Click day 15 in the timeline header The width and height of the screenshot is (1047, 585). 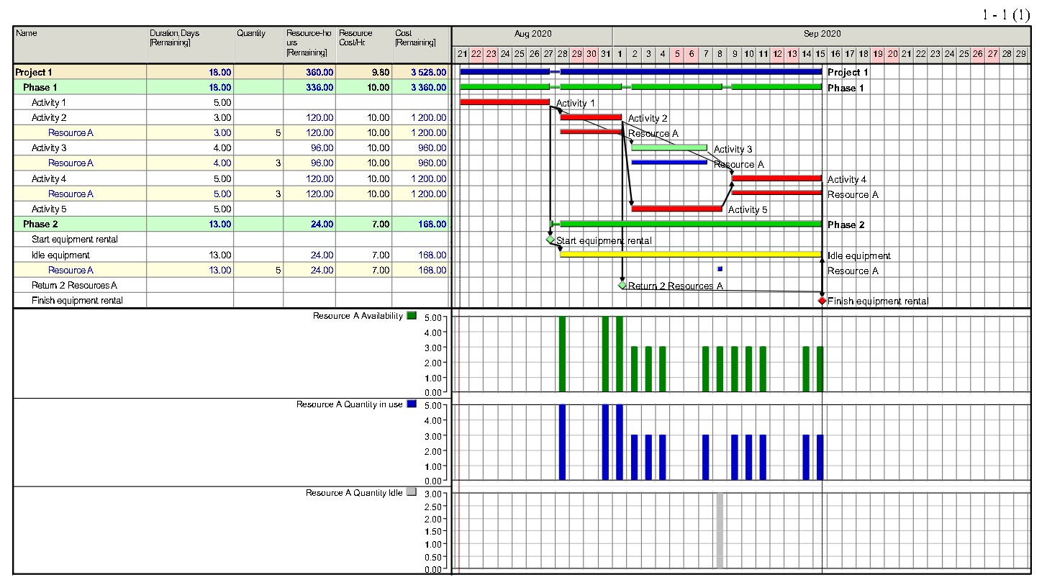(820, 53)
